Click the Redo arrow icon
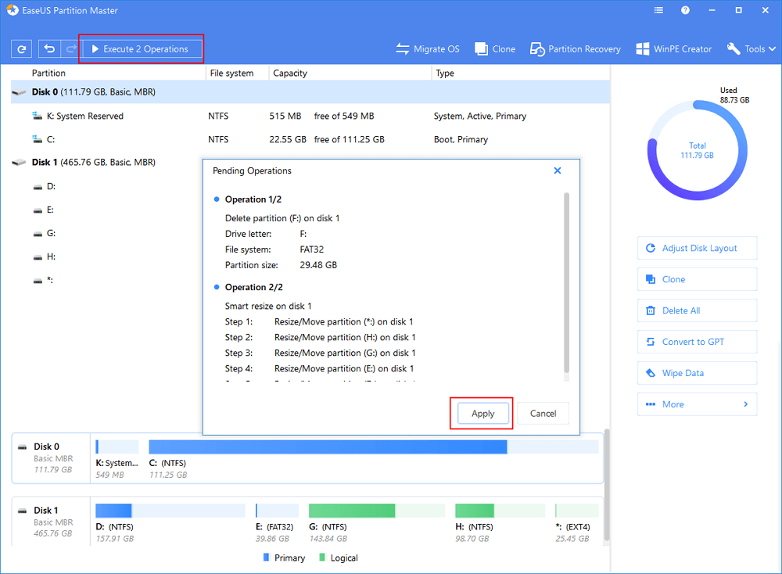 [71, 48]
